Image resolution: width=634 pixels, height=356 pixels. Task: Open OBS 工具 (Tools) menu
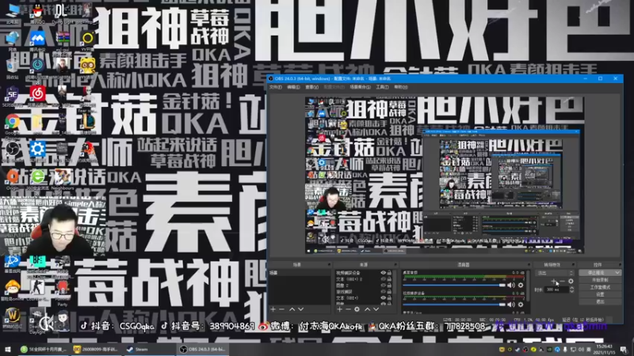tap(382, 87)
